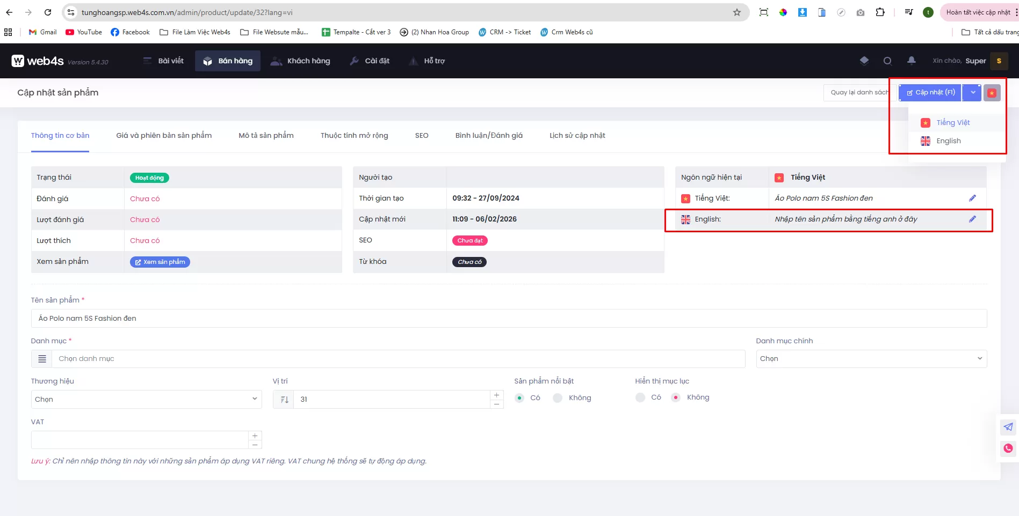
Task: Open the Thương hiệu dropdown
Action: pyautogui.click(x=146, y=399)
